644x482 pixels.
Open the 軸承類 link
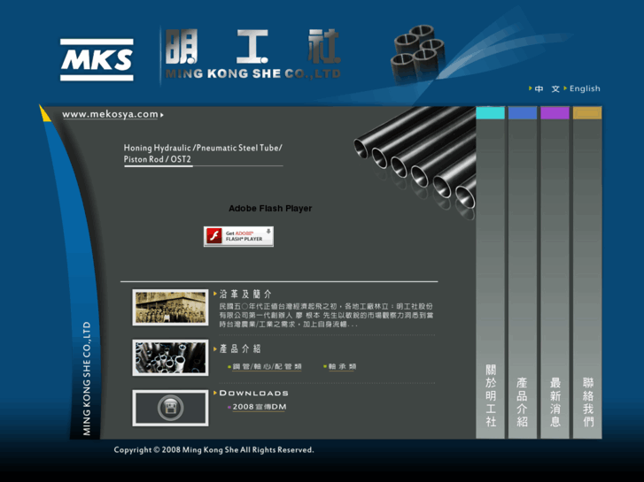click(x=342, y=367)
